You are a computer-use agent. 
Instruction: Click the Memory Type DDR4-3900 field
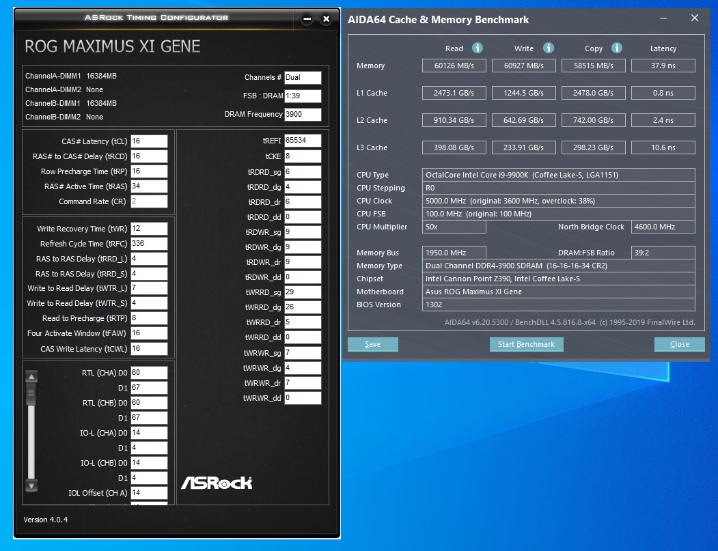(559, 266)
